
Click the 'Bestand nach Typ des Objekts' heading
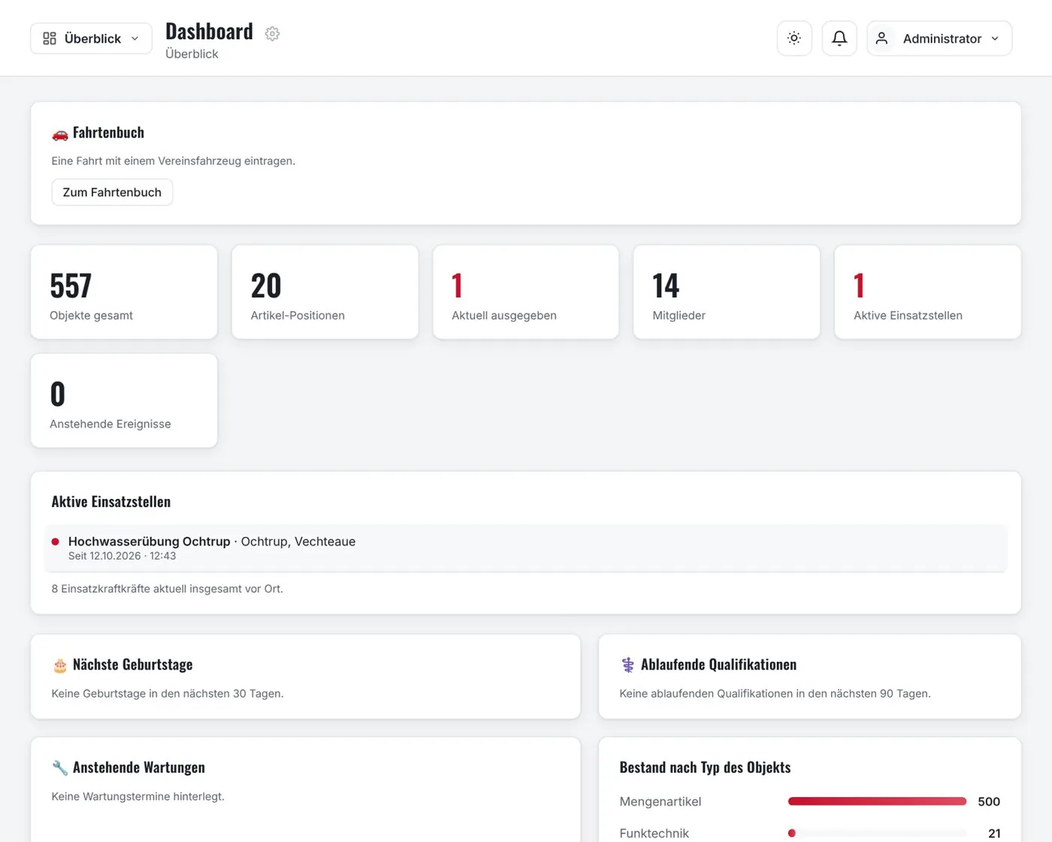tap(705, 768)
